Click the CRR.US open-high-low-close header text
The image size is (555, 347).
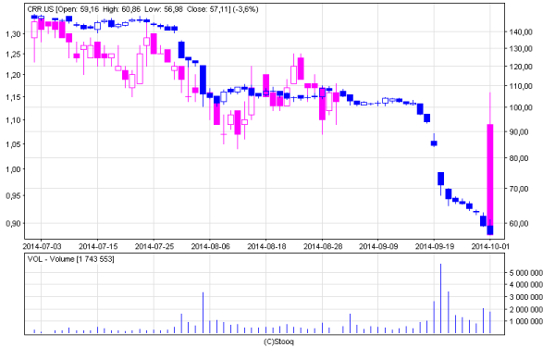(x=143, y=9)
